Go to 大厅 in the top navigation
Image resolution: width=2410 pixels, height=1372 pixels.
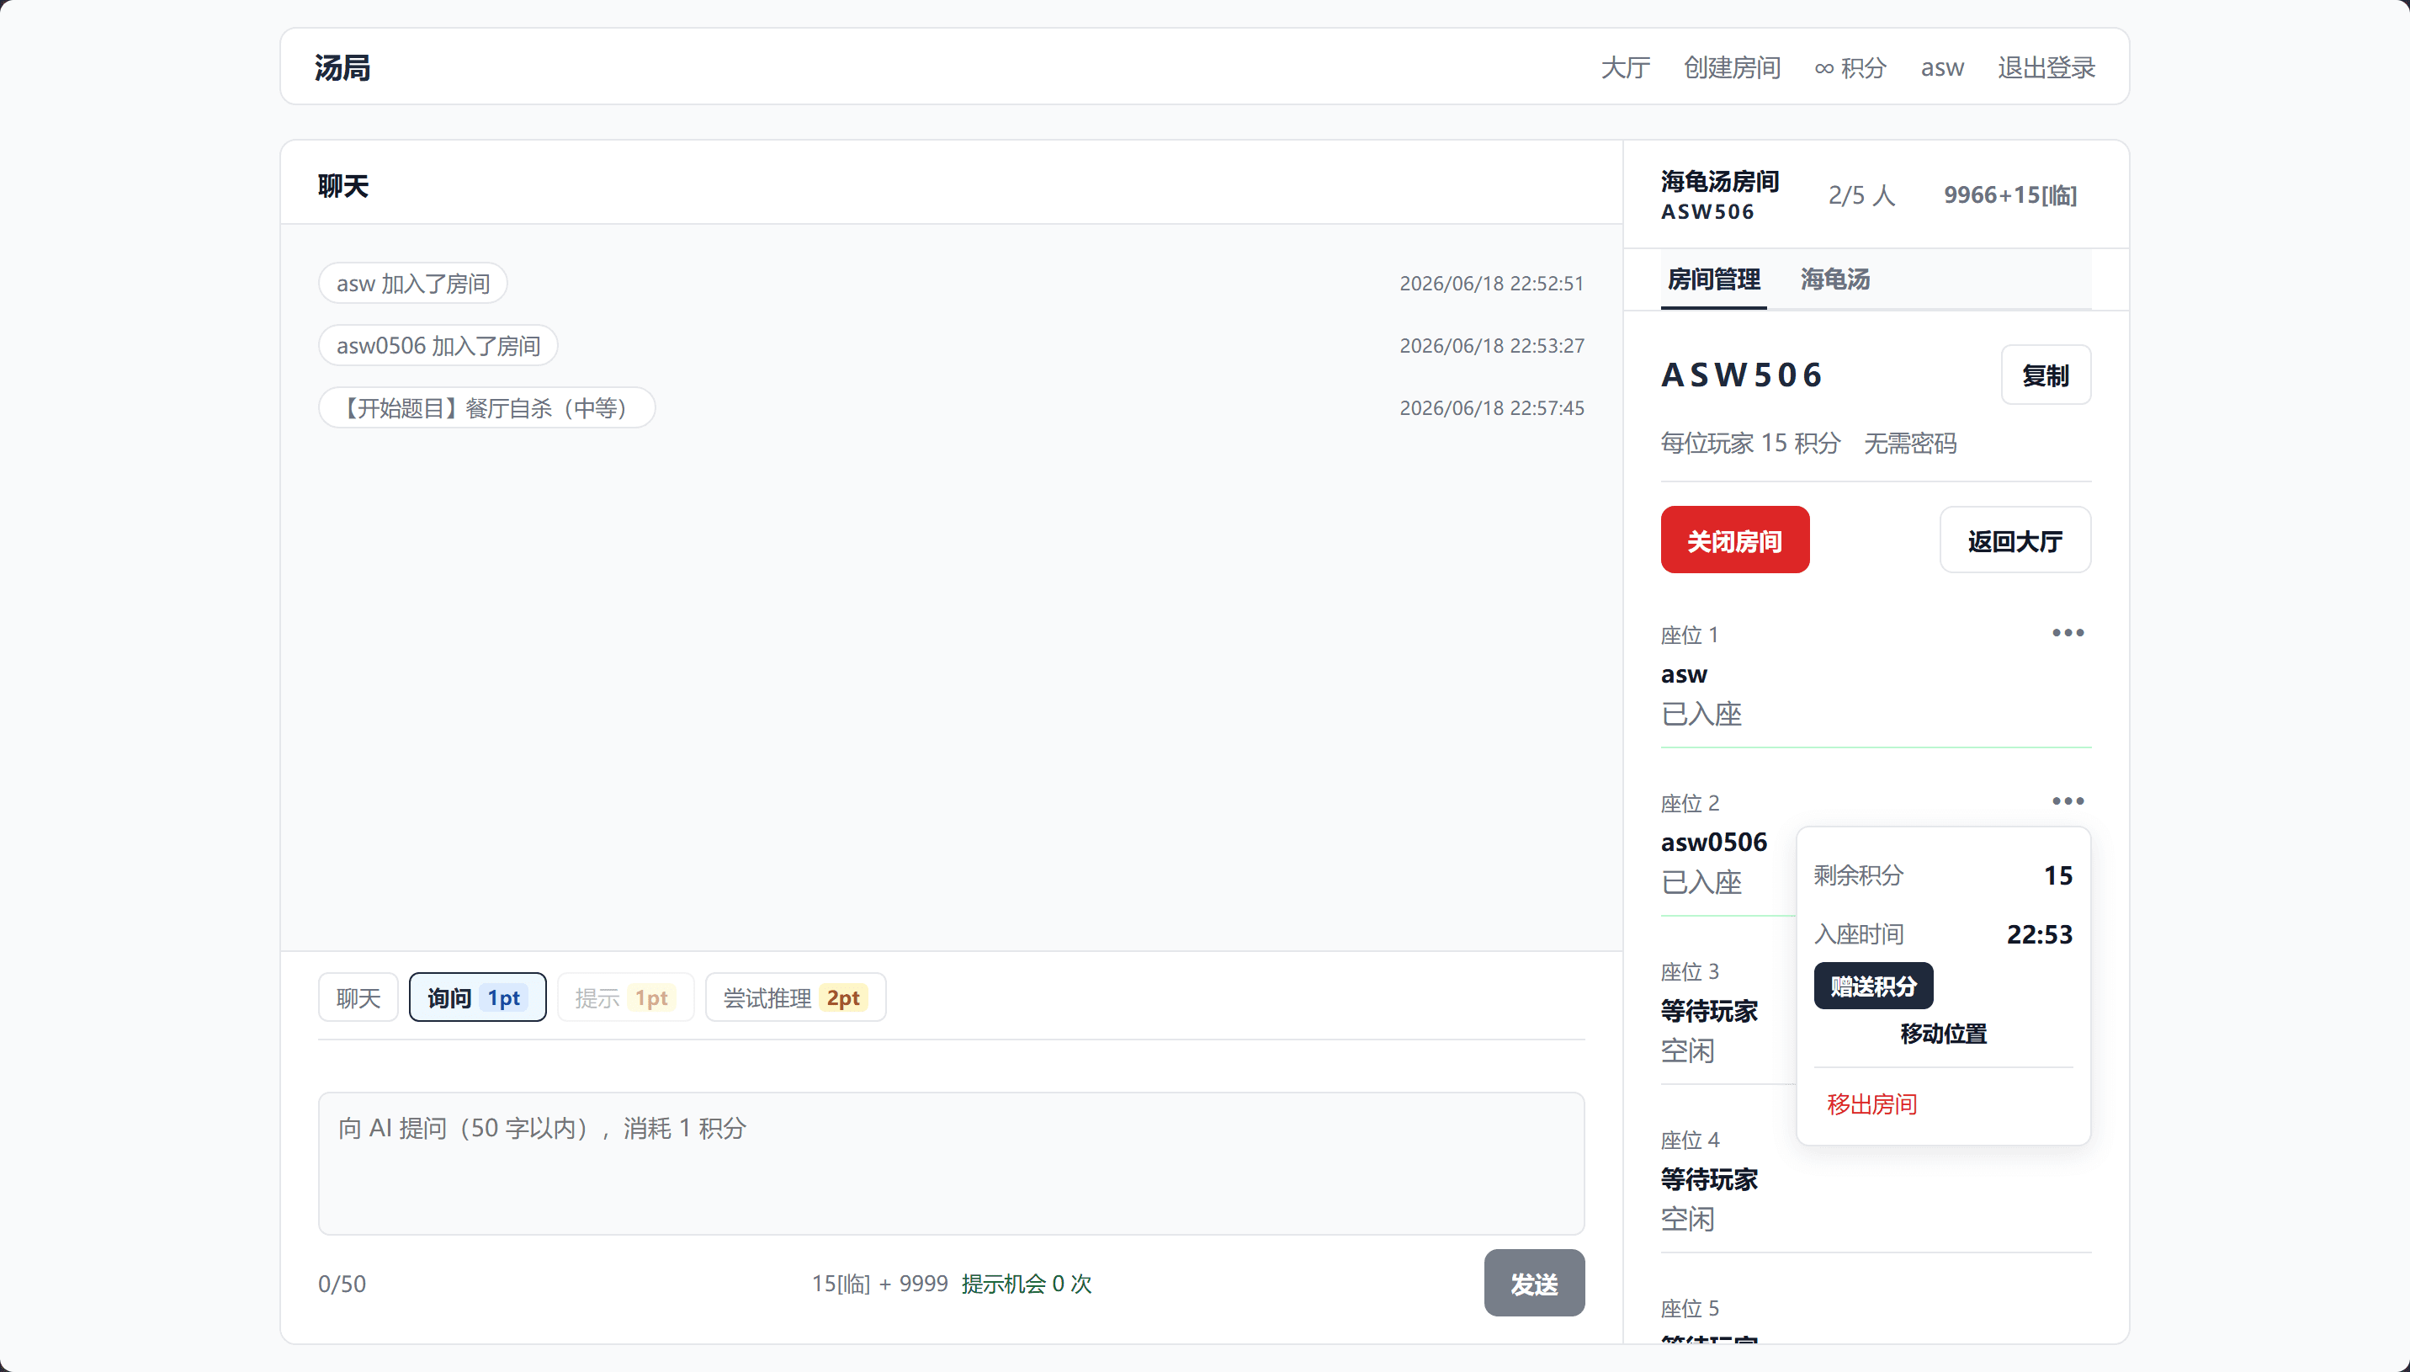[x=1625, y=68]
